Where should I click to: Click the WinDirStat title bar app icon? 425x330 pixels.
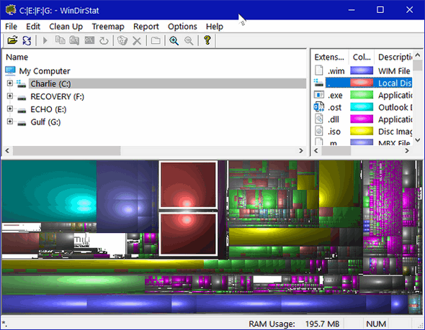[x=11, y=10]
